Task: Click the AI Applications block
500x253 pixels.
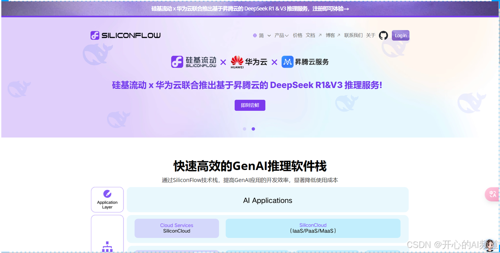Action: click(x=268, y=200)
